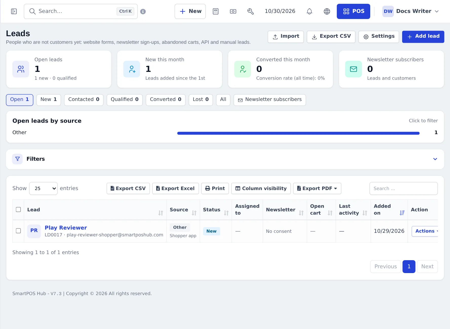Open the Docs Writer user menu

pos(411,11)
